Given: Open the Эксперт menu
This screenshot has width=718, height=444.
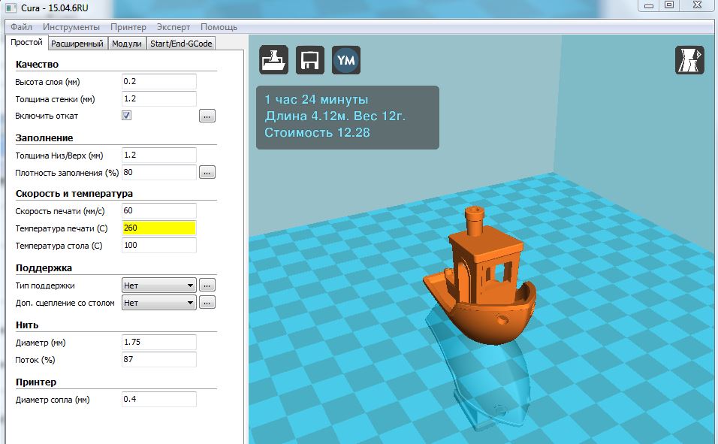Looking at the screenshot, I should (173, 26).
